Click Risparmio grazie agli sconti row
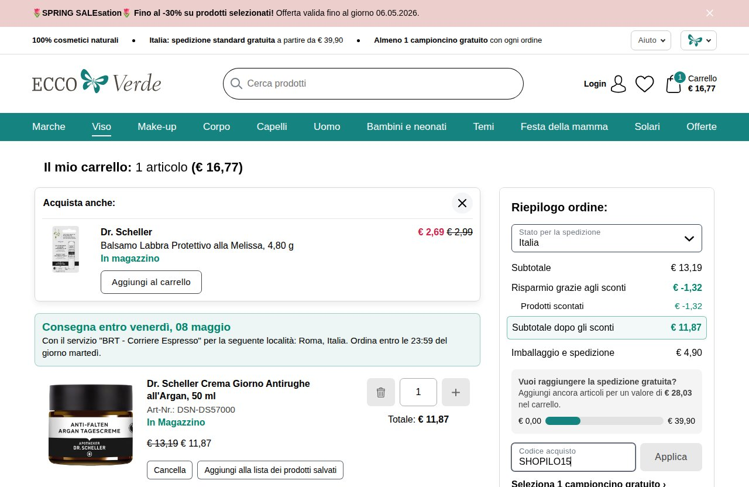This screenshot has height=487, width=749. tap(607, 288)
